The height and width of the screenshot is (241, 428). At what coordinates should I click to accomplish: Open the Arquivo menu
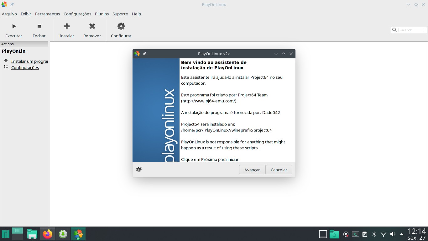coord(9,14)
